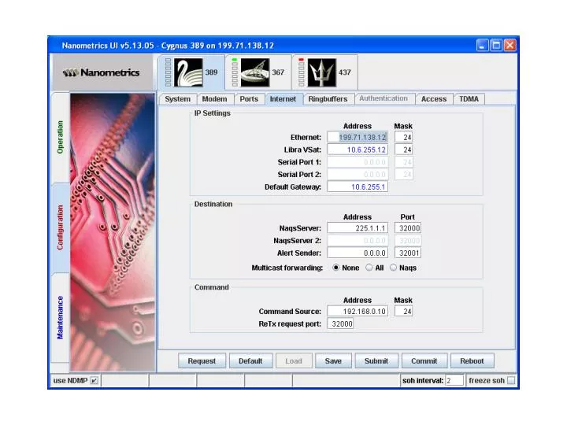Click the Reboot button
The width and height of the screenshot is (567, 425).
(472, 361)
